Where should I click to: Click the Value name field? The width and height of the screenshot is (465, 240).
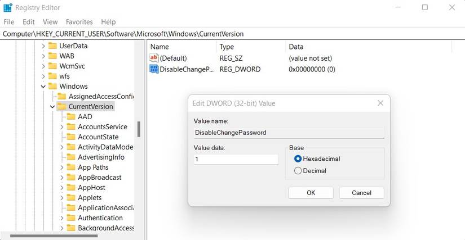[289, 133]
